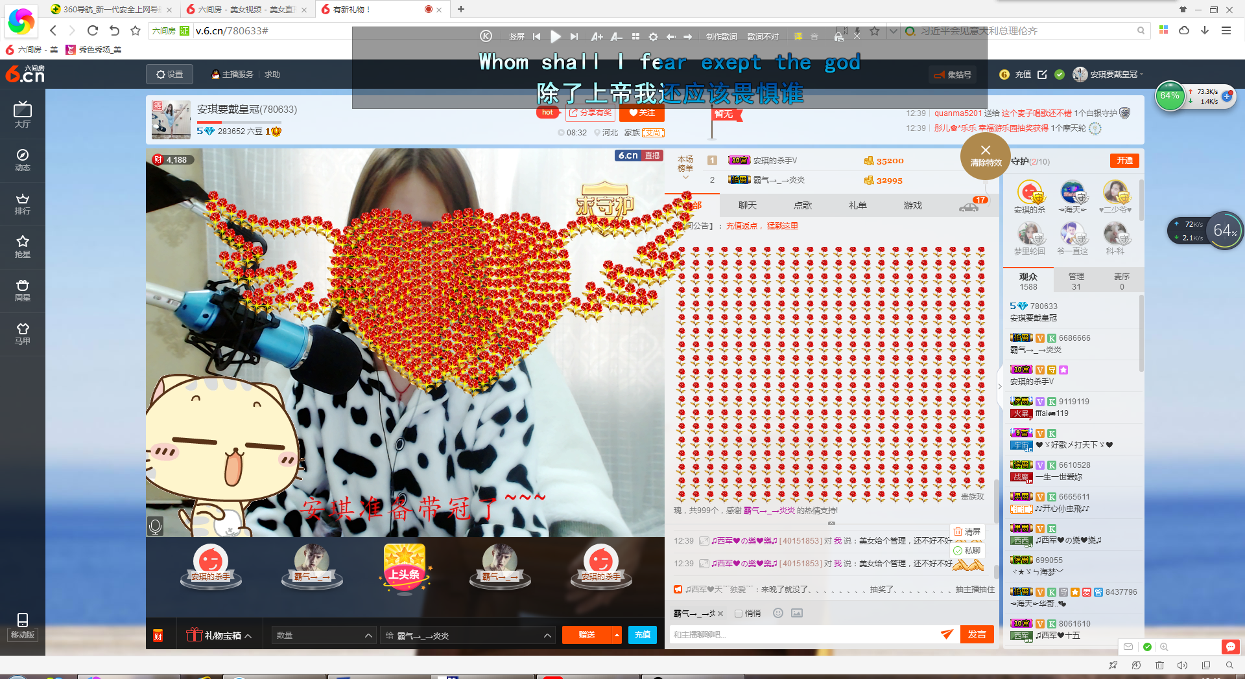
Task: Open the image upload icon in chat
Action: pyautogui.click(x=797, y=613)
